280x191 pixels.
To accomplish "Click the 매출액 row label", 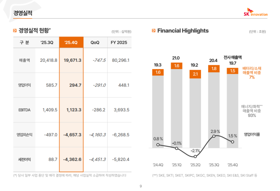I will [24, 60].
